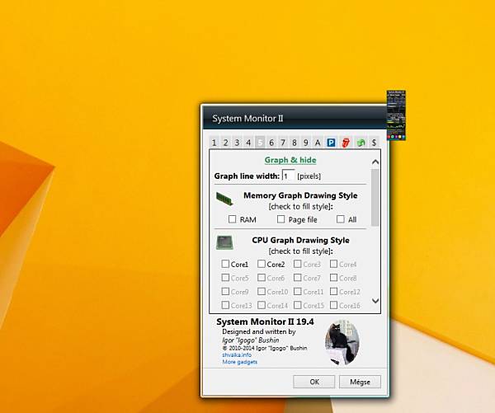
Task: Click the vertical scrollbar thumb
Action: click(375, 198)
